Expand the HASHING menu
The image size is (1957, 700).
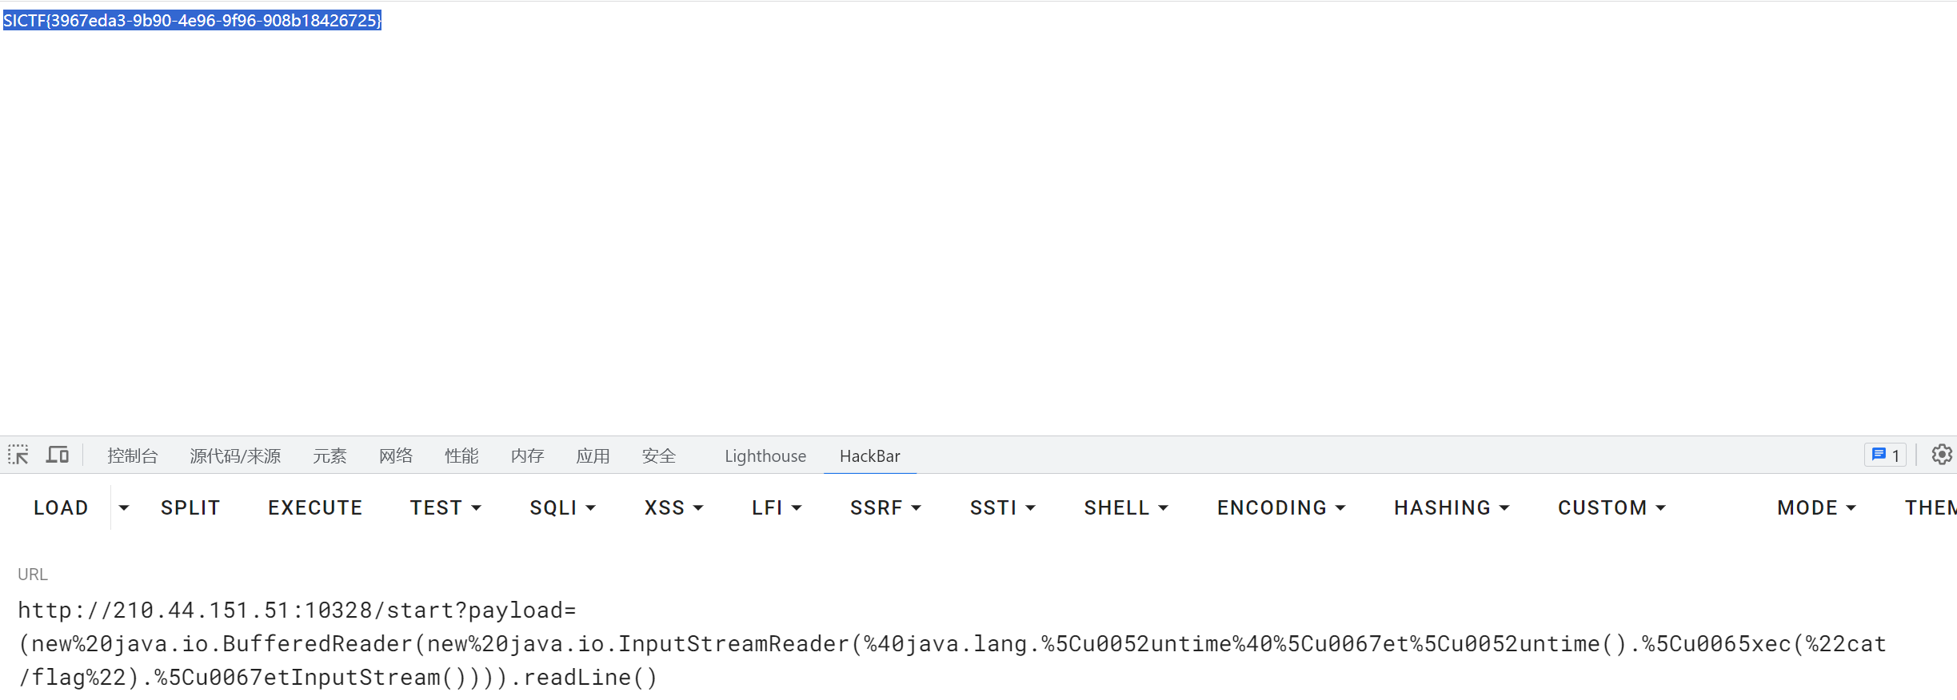click(x=1451, y=508)
